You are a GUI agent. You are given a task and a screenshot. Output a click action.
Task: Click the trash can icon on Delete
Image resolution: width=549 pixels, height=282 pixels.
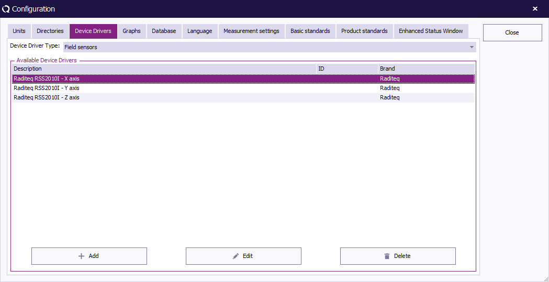click(x=387, y=256)
